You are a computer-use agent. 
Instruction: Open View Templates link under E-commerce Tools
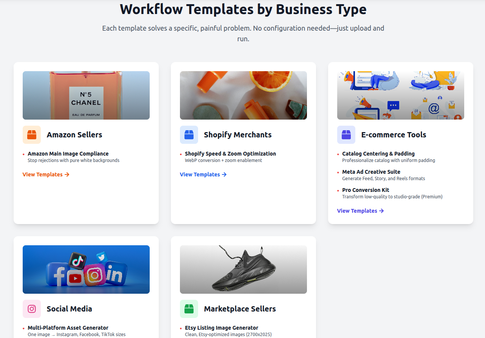[x=361, y=211]
